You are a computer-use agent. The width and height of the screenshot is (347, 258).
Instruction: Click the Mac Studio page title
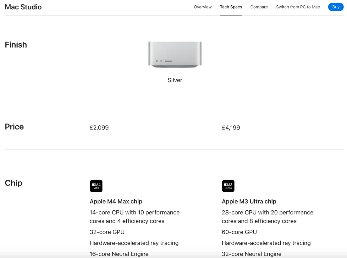pos(23,7)
